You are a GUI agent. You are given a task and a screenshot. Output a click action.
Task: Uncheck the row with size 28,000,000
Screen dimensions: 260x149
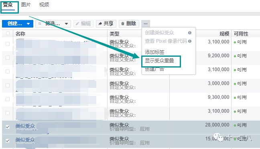point(8,127)
